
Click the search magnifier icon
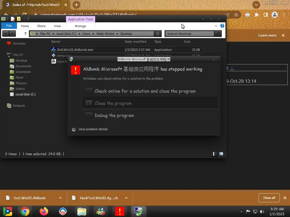click(x=218, y=34)
